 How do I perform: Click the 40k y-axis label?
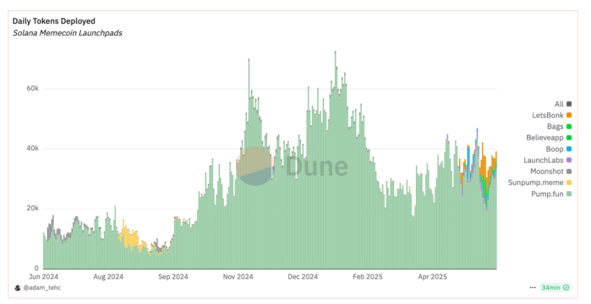click(32, 148)
